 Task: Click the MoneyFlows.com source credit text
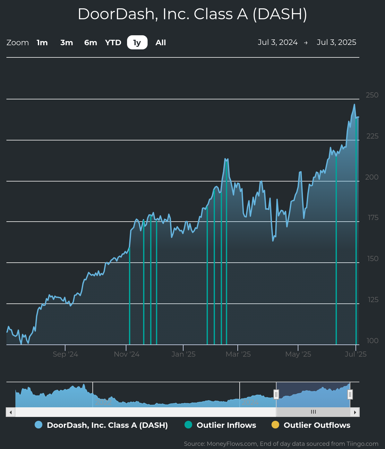point(281,444)
